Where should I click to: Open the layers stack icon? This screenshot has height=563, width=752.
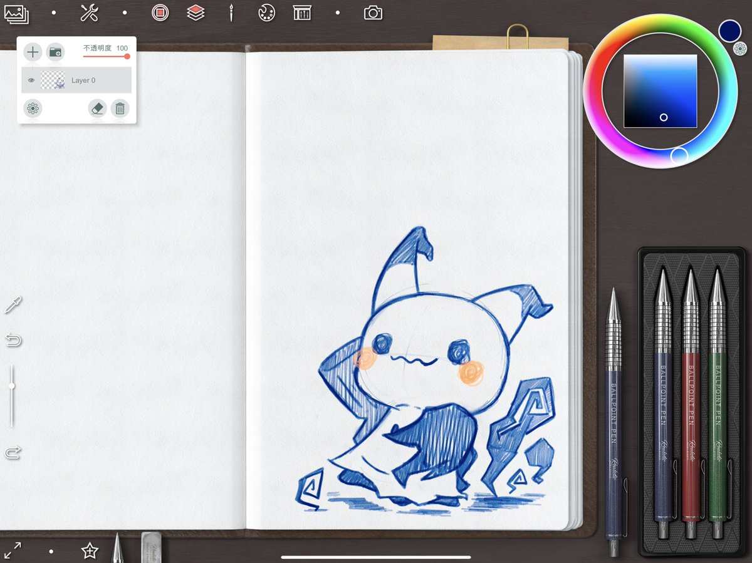pos(196,13)
